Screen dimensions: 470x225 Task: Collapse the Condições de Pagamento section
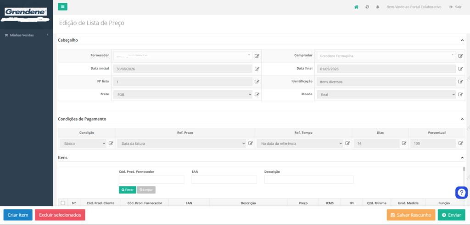pos(462,119)
